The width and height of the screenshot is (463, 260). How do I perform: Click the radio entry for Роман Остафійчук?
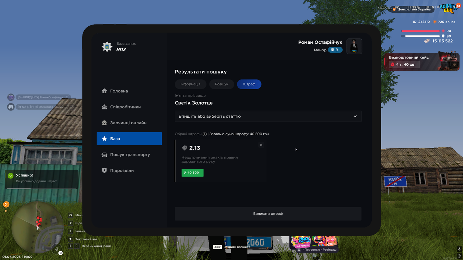click(43, 97)
